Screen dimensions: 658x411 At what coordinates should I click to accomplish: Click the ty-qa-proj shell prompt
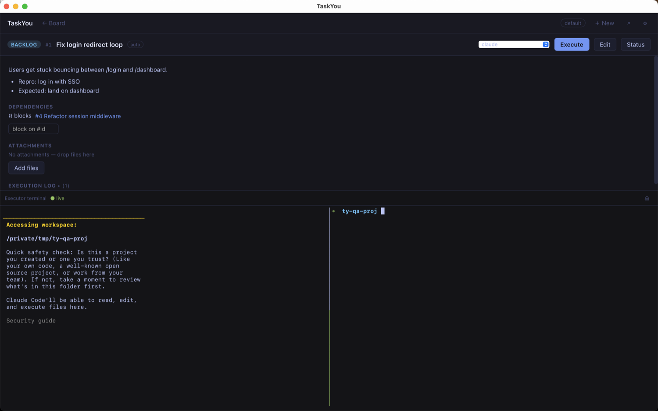(359, 211)
